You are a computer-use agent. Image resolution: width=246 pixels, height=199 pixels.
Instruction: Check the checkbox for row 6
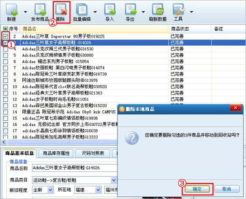coord(5,62)
